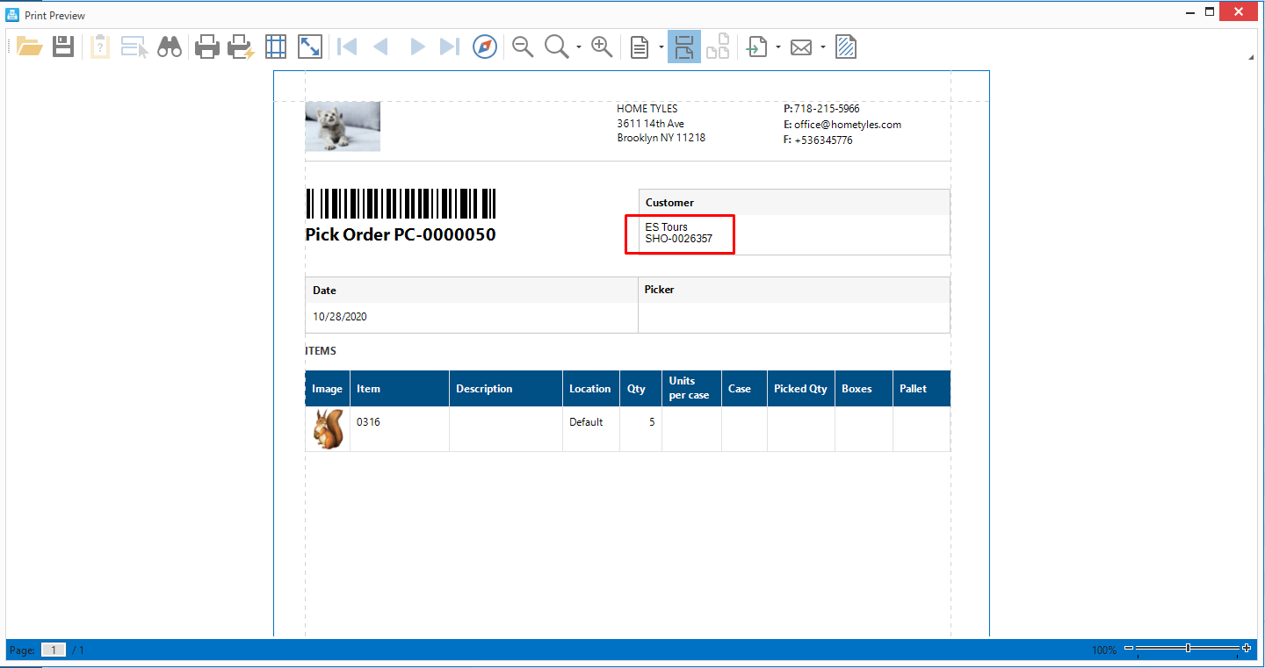The width and height of the screenshot is (1265, 668).
Task: Expand the page layout dropdown arrow
Action: (661, 47)
